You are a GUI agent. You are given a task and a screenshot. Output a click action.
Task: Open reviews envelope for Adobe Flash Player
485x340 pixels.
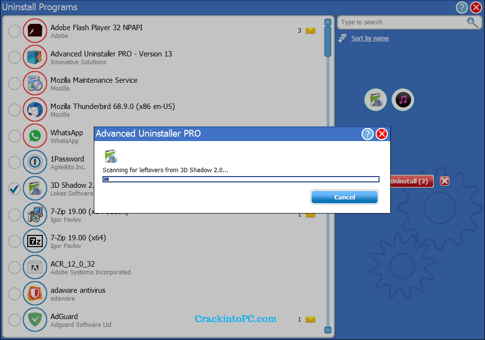(310, 30)
